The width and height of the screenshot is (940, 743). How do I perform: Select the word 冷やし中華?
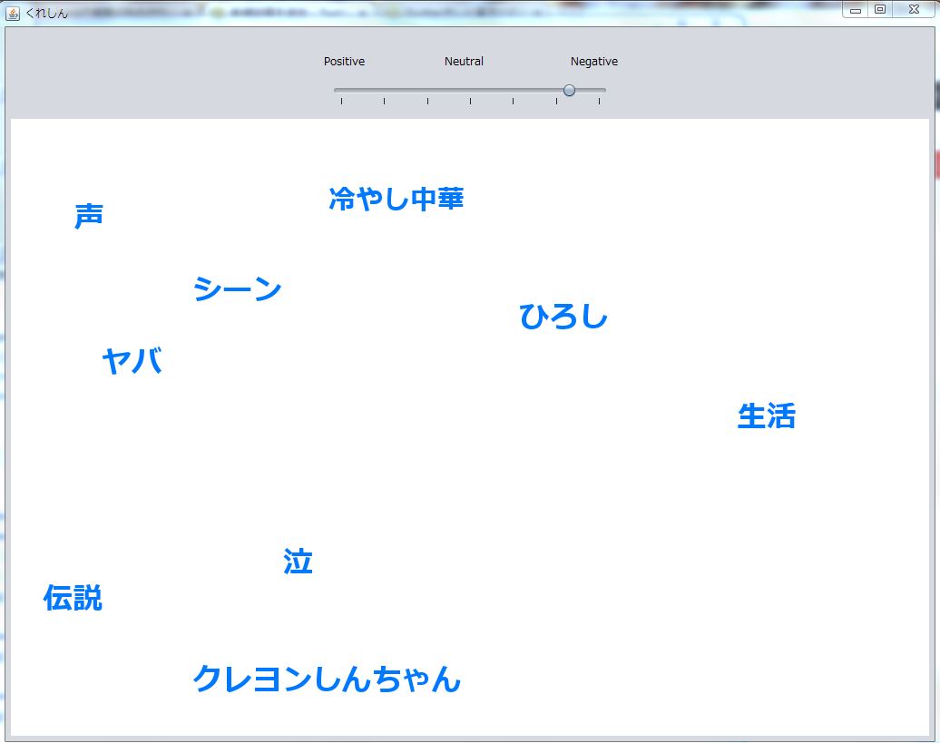(397, 199)
